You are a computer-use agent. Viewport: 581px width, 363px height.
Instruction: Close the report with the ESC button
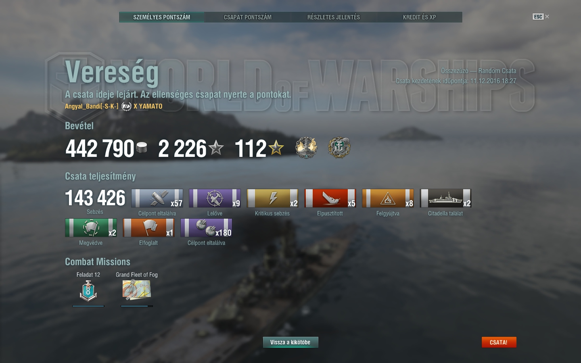[541, 17]
